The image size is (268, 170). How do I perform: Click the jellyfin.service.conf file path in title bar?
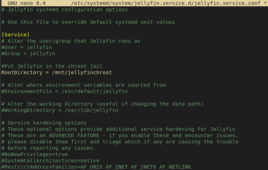click(165, 3)
